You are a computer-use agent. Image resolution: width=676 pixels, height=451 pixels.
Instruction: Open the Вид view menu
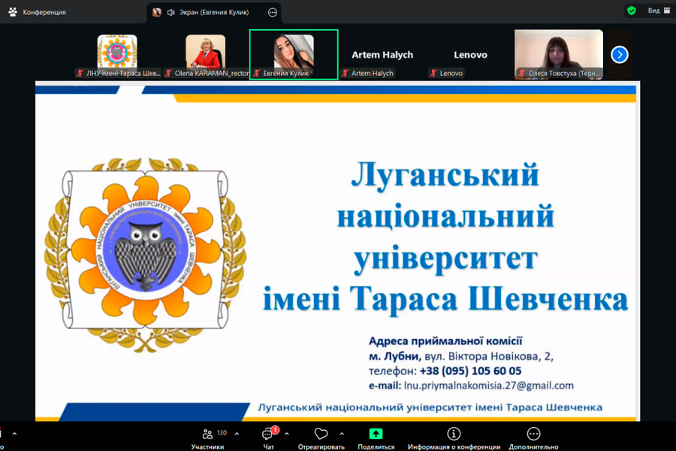click(659, 11)
